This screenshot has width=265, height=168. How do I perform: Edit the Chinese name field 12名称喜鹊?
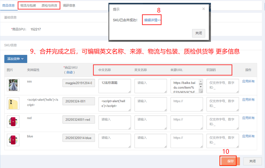(x=115, y=86)
